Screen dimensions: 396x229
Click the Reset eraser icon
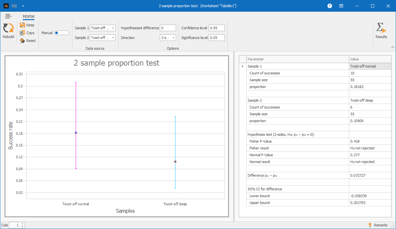22,41
